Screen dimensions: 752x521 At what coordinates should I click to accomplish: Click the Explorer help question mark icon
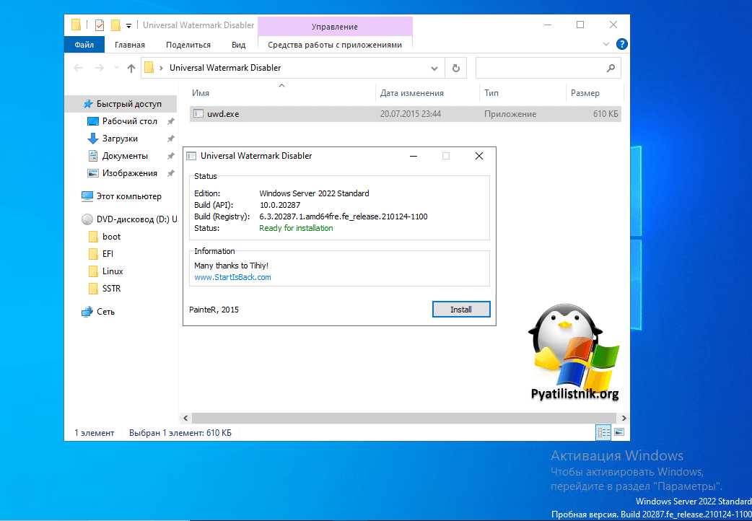[x=621, y=44]
